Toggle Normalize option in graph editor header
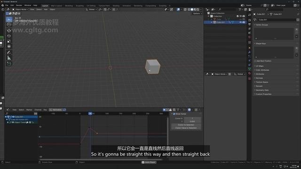The width and height of the screenshot is (301, 169). 55,110
